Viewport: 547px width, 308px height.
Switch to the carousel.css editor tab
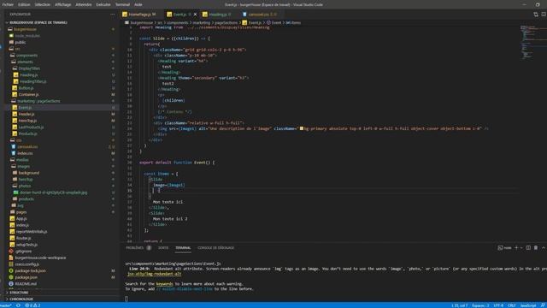tap(262, 15)
